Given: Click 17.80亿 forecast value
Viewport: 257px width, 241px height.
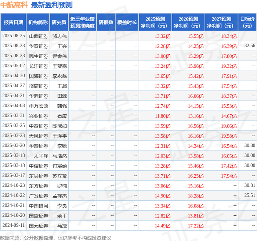Looking at the screenshot, I should tap(229, 56).
